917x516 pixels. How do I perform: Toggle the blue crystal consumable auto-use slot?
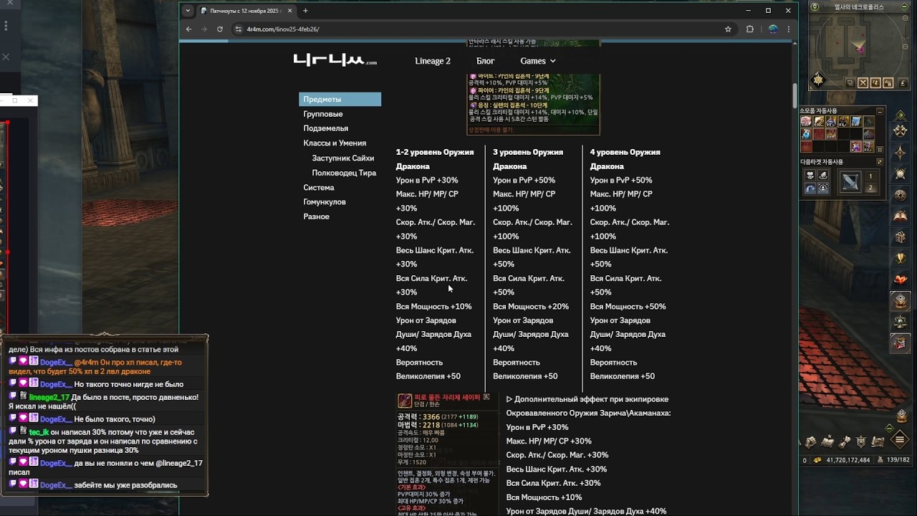pyautogui.click(x=856, y=122)
